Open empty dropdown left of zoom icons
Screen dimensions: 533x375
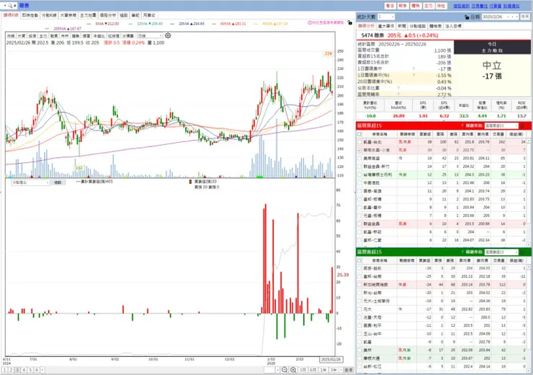272,370
